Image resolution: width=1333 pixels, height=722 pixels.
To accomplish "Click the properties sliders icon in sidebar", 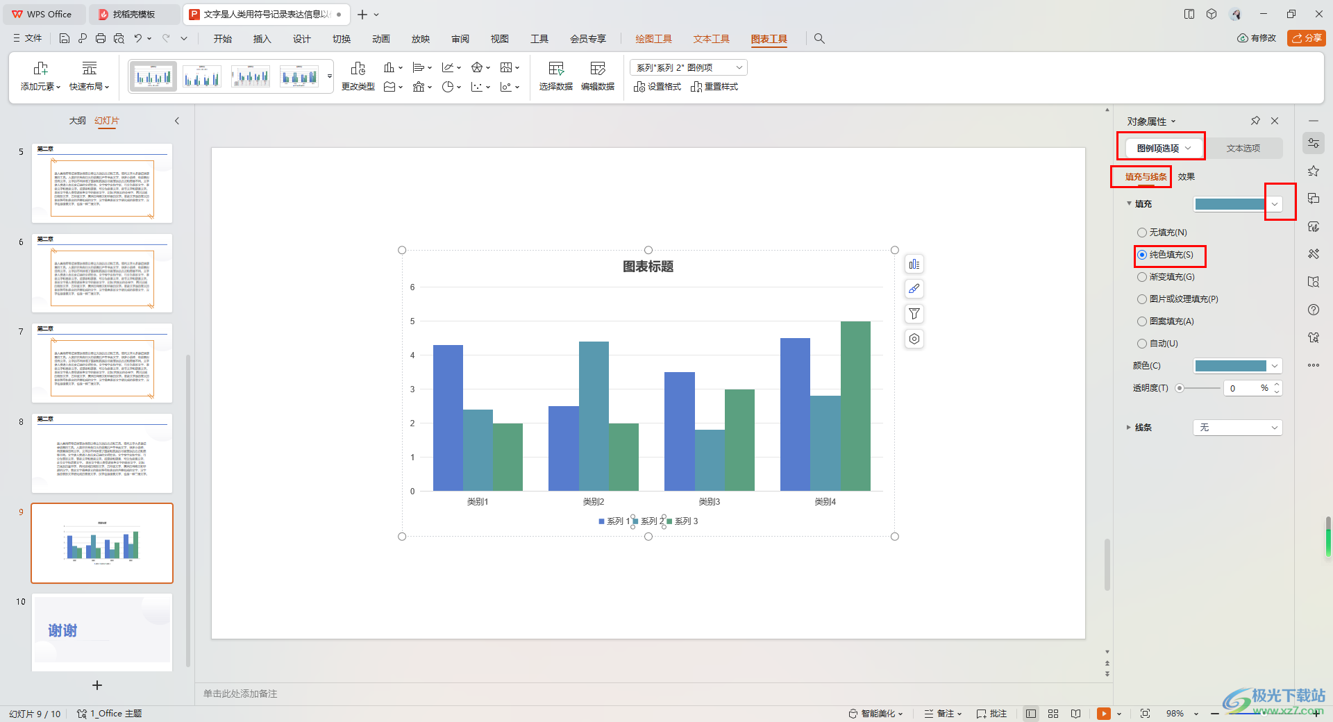I will [x=1314, y=143].
